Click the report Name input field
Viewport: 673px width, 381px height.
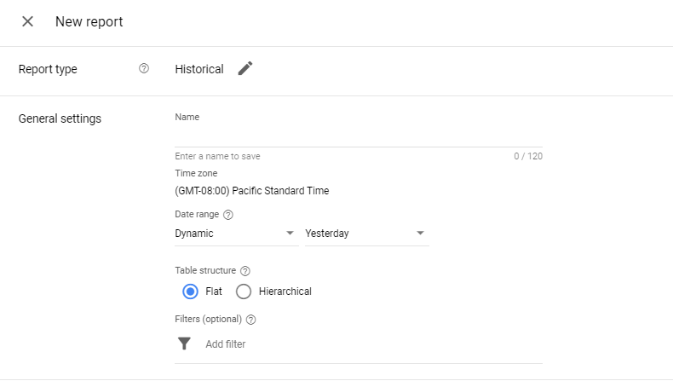(358, 136)
